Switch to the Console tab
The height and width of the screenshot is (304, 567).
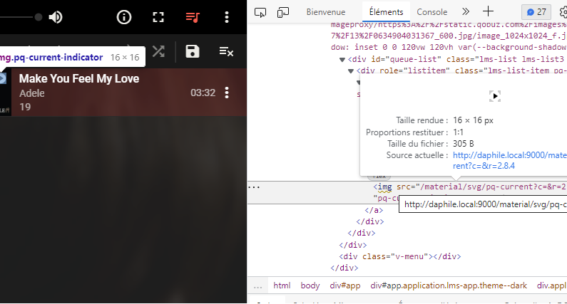coord(431,12)
